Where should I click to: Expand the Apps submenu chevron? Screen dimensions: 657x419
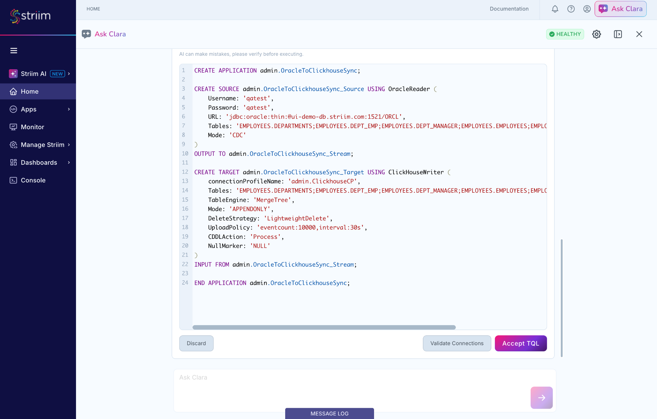pos(69,109)
